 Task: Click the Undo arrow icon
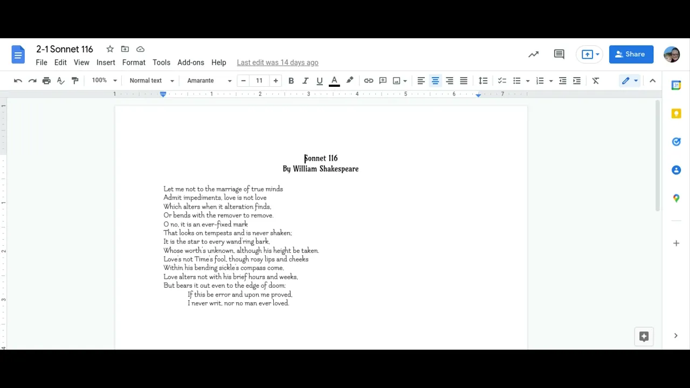point(18,81)
